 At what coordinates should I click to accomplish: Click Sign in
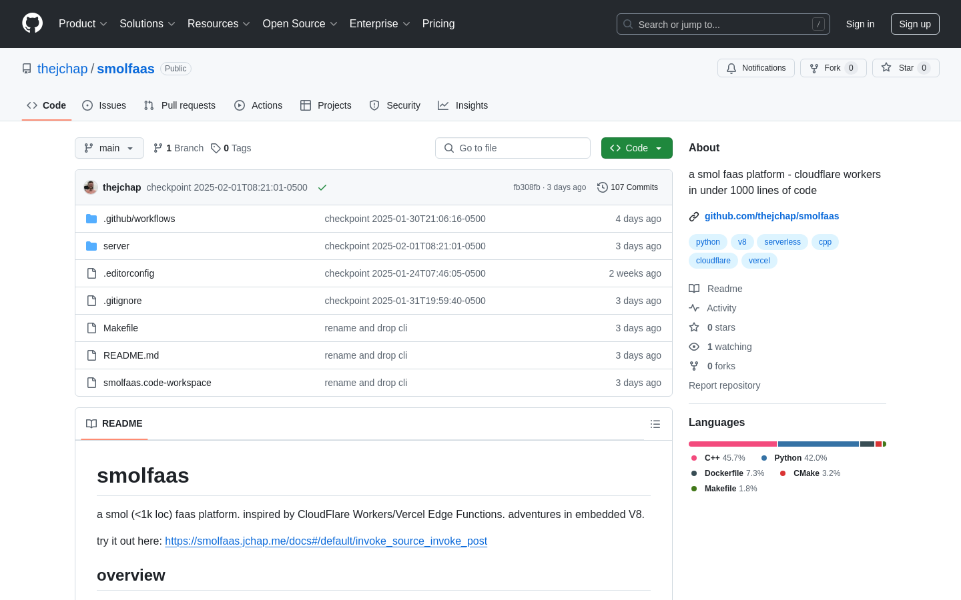[x=860, y=24]
